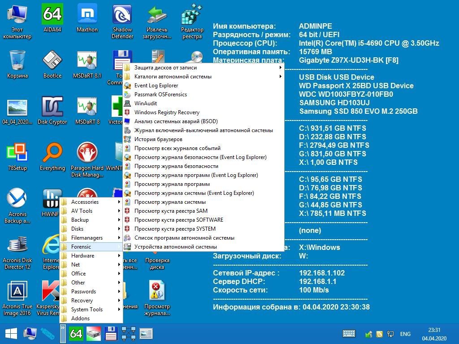The image size is (459, 344).
Task: Open Просмотр куста реестра SAM
Action: click(x=204, y=211)
